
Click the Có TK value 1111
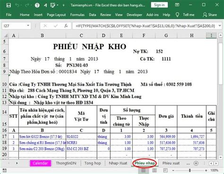166,59
